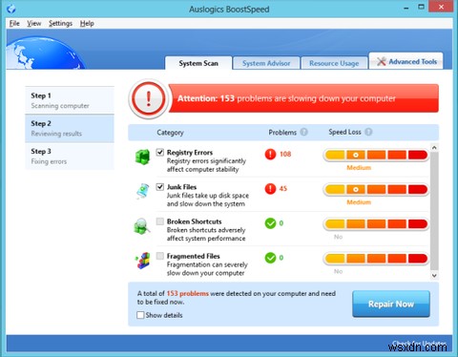The width and height of the screenshot is (458, 357).
Task: Click the Registry Errors title text
Action: coord(190,153)
